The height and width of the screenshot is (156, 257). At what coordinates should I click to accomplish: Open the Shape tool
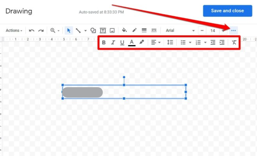tap(93, 30)
